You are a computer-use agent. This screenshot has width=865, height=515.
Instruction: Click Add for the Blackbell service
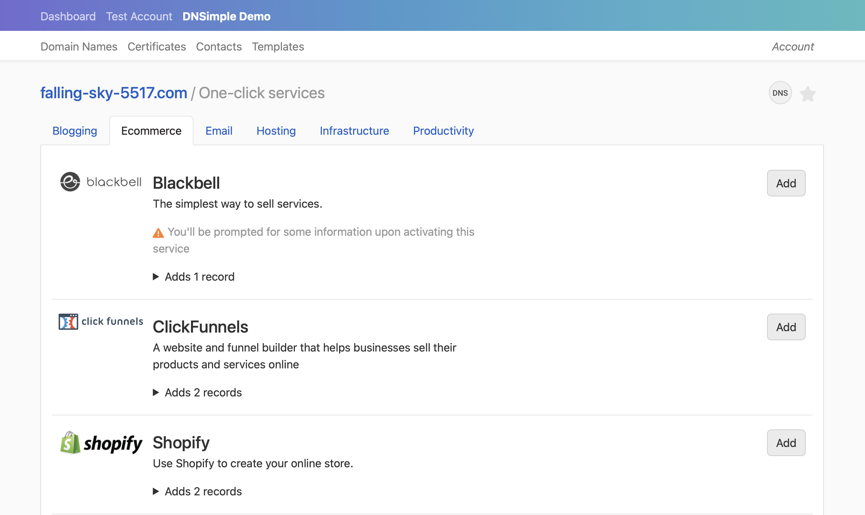pyautogui.click(x=786, y=183)
